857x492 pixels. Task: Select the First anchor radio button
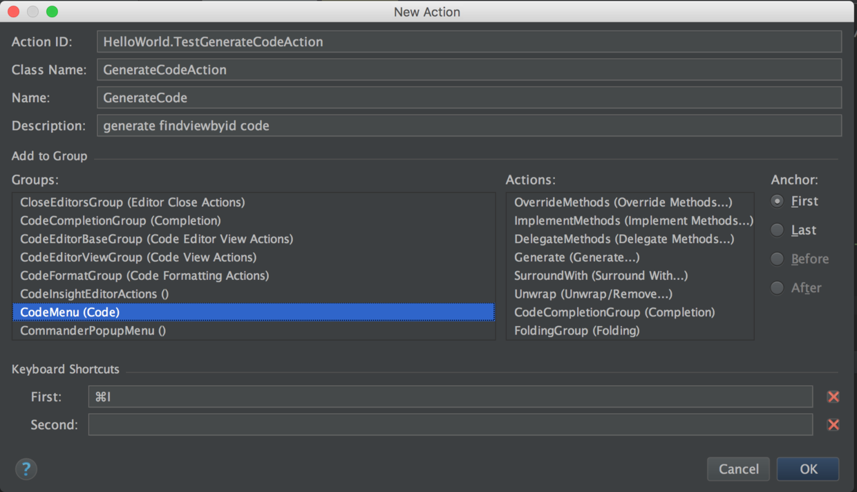(778, 201)
